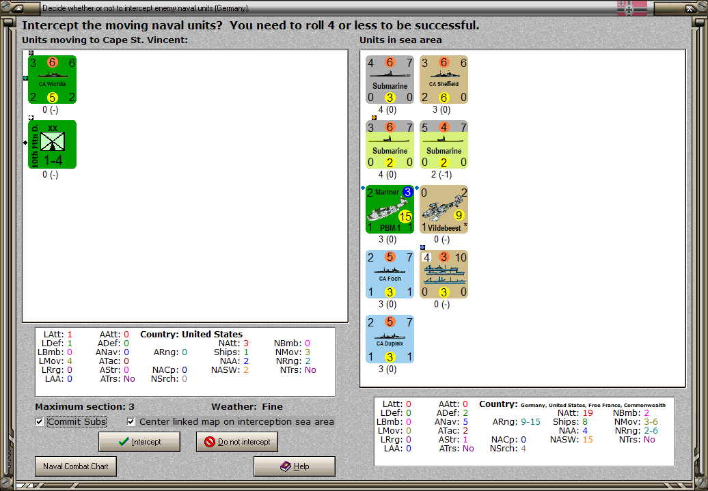Viewport: 708px width, 491px height.
Task: Click the '3 (0)' value under CA Sheffield
Action: [x=441, y=110]
